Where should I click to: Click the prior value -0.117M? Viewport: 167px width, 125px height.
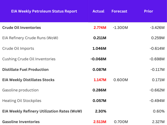tap(158, 69)
